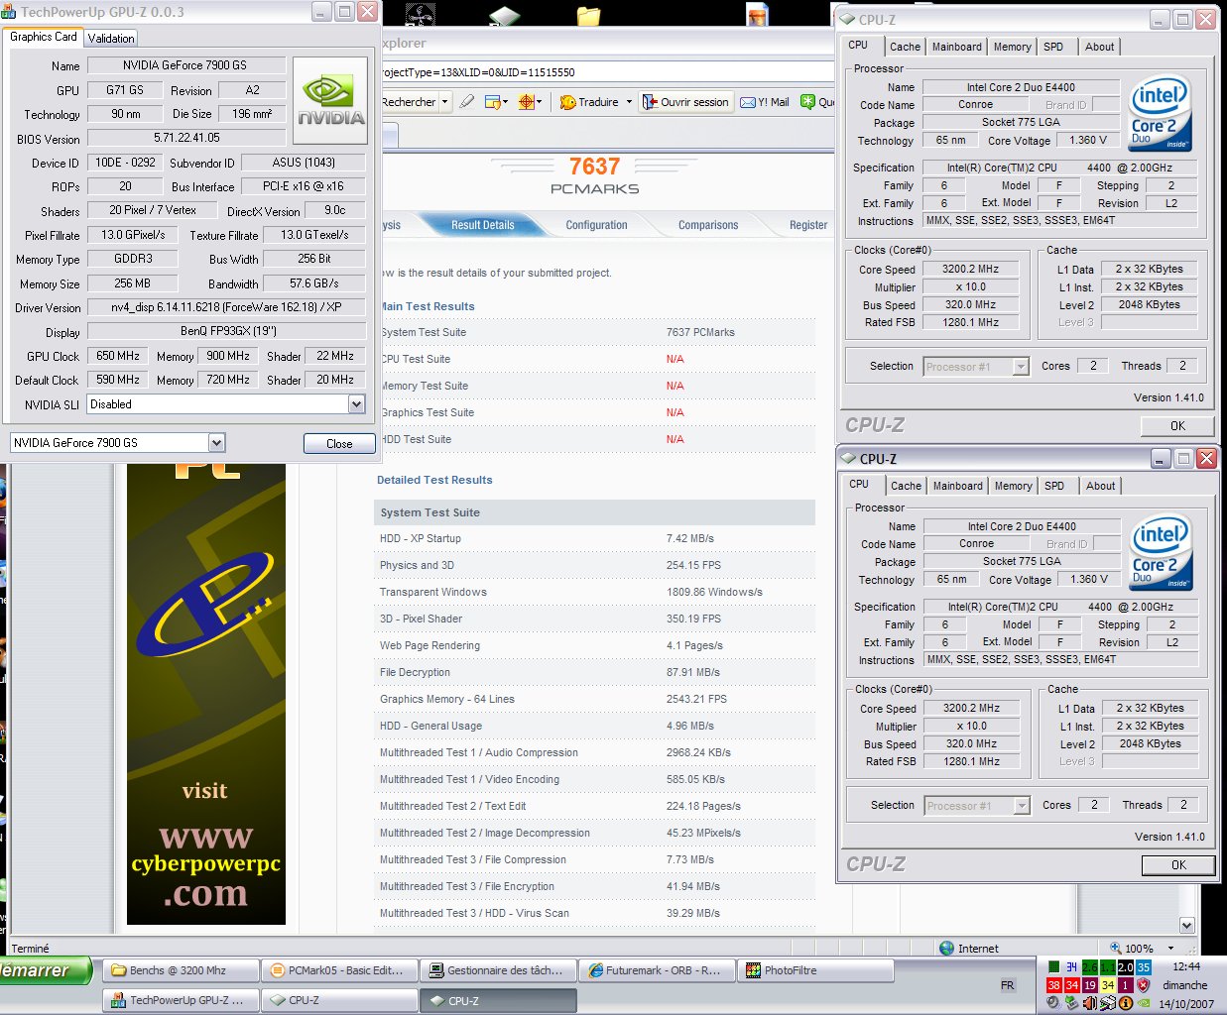The height and width of the screenshot is (1015, 1227).
Task: Click the pop-up blocker window icon in toolbar
Action: (x=493, y=102)
